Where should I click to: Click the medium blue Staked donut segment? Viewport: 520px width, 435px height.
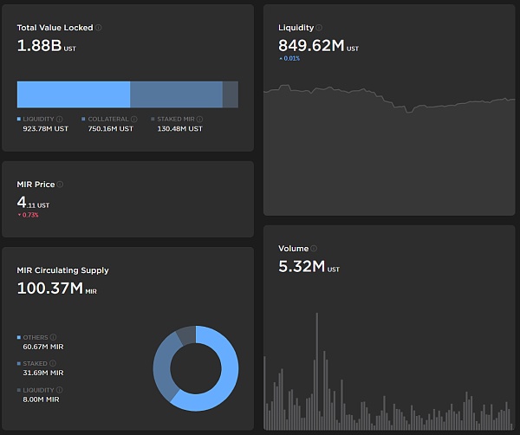click(x=164, y=363)
